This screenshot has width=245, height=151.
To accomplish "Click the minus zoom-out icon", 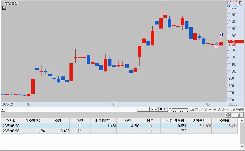I will tap(210, 110).
